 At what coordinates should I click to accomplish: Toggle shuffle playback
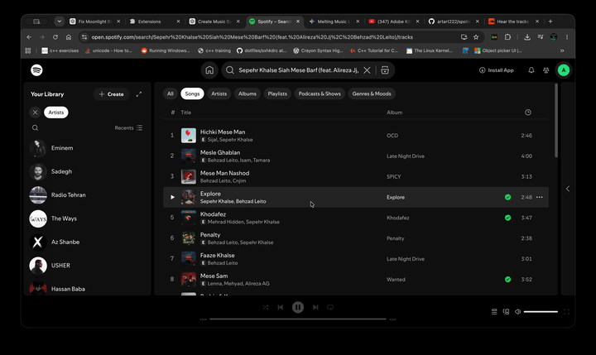(266, 307)
